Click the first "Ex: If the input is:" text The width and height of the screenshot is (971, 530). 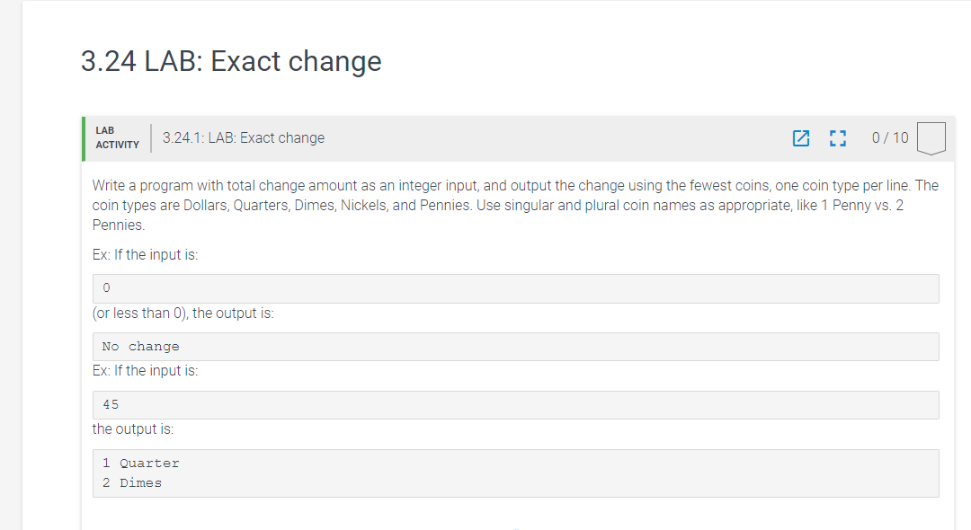pyautogui.click(x=145, y=254)
